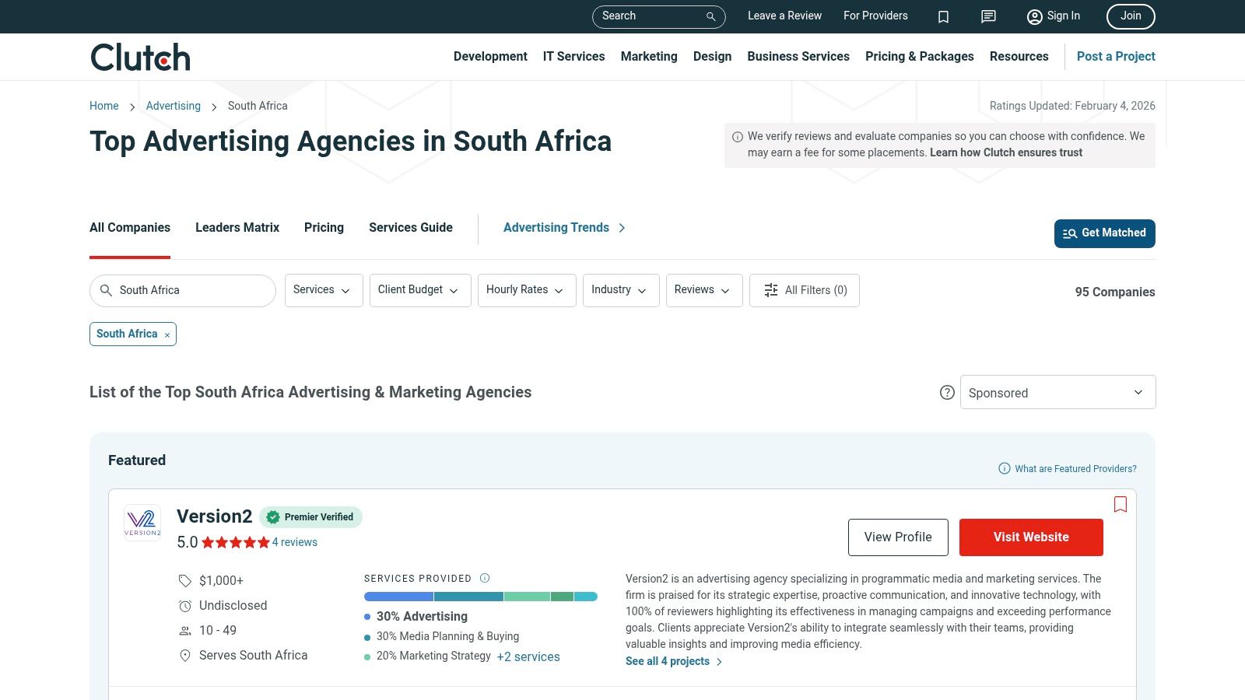Click the question mark icon next to Sponsored
This screenshot has width=1245, height=700.
[x=947, y=393]
